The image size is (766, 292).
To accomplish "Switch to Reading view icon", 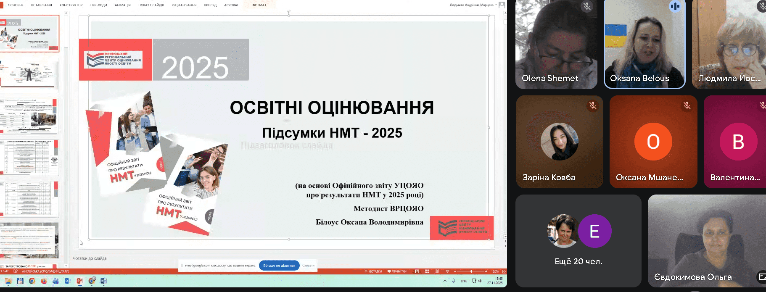I will click(x=437, y=271).
